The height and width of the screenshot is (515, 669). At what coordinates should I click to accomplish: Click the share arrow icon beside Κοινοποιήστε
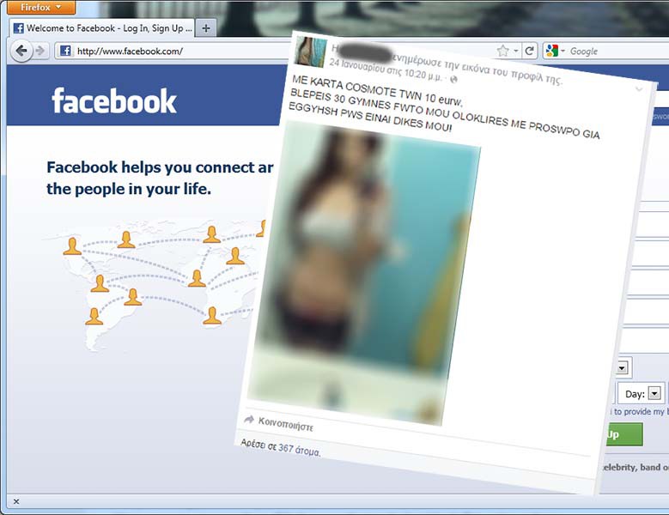pos(250,419)
